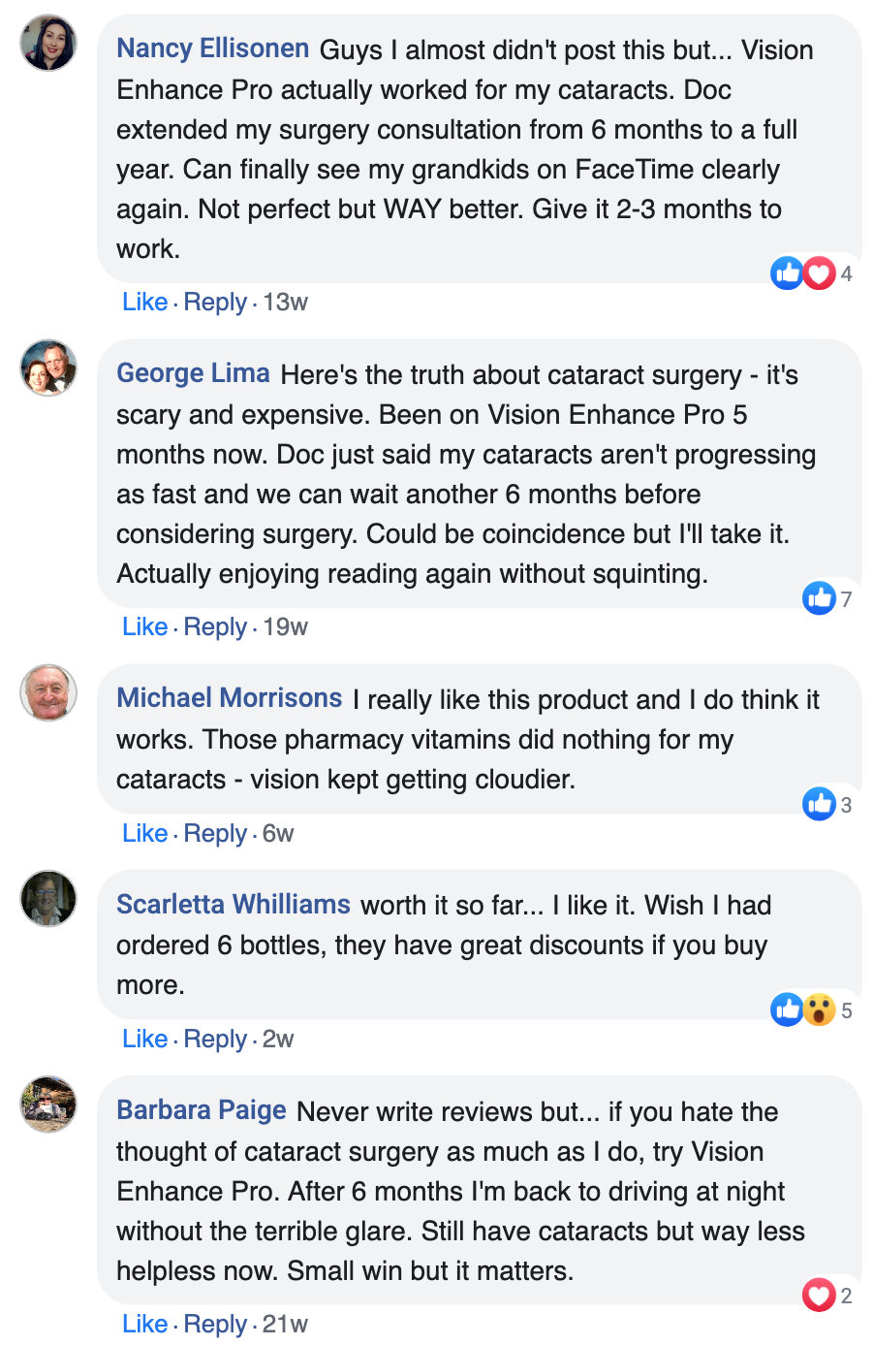This screenshot has height=1345, width=873.
Task: Reply to Michael Morrisons' comment
Action: (x=215, y=834)
